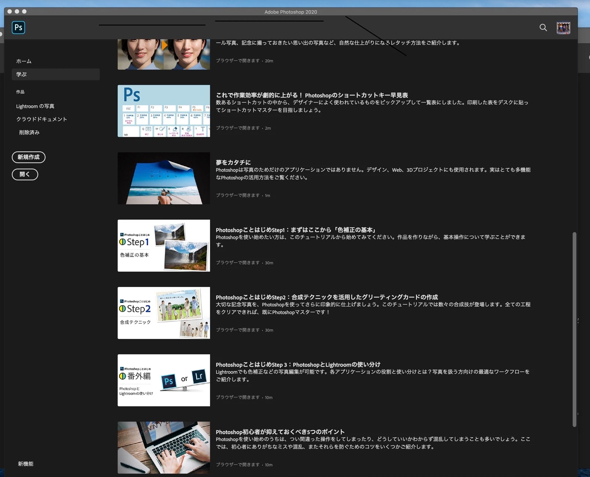Click description starting 大切な記念写真を
The image size is (590, 477).
pyautogui.click(x=373, y=308)
